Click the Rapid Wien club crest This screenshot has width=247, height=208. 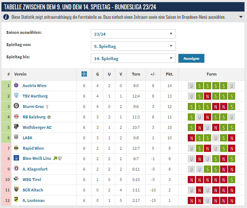(x=16, y=148)
